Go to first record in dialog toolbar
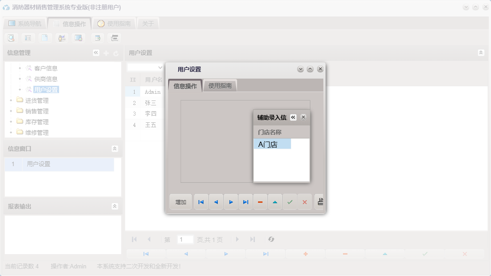The image size is (491, 276). [x=201, y=202]
